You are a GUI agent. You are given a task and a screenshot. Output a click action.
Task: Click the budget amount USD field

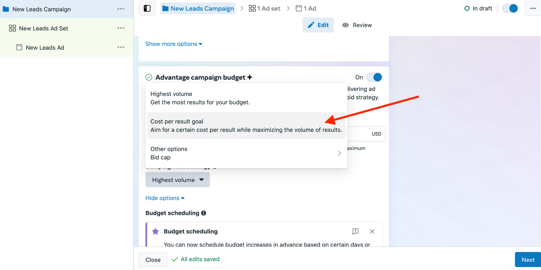pyautogui.click(x=366, y=134)
